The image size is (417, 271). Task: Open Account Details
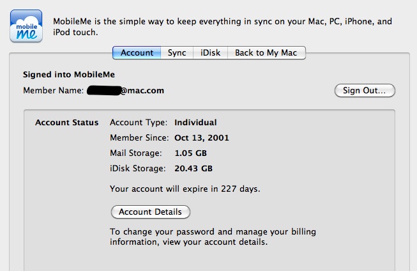151,212
